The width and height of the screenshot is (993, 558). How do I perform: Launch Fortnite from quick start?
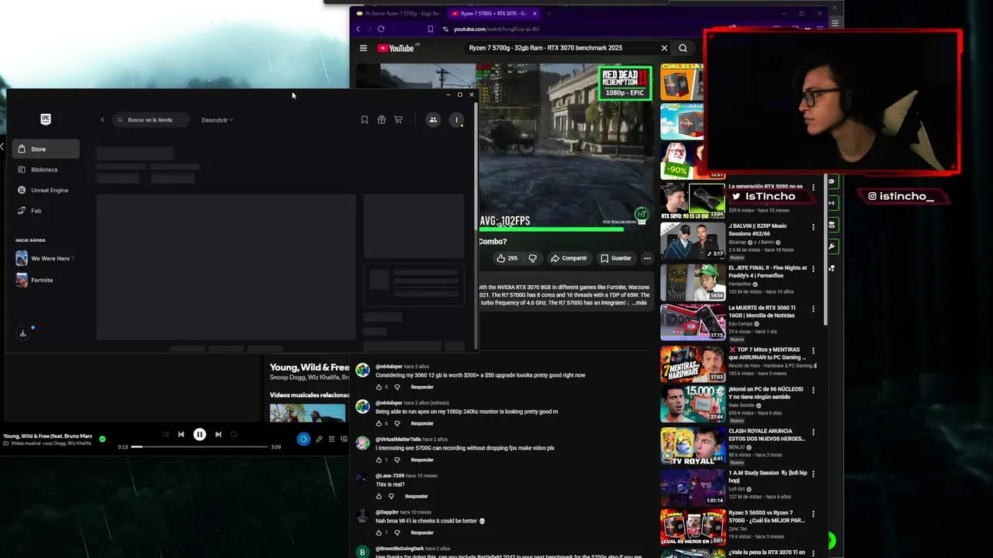(36, 280)
